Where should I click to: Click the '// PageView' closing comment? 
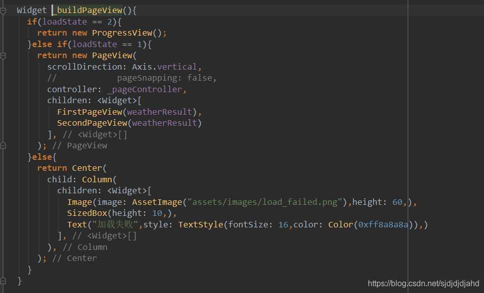coord(80,146)
